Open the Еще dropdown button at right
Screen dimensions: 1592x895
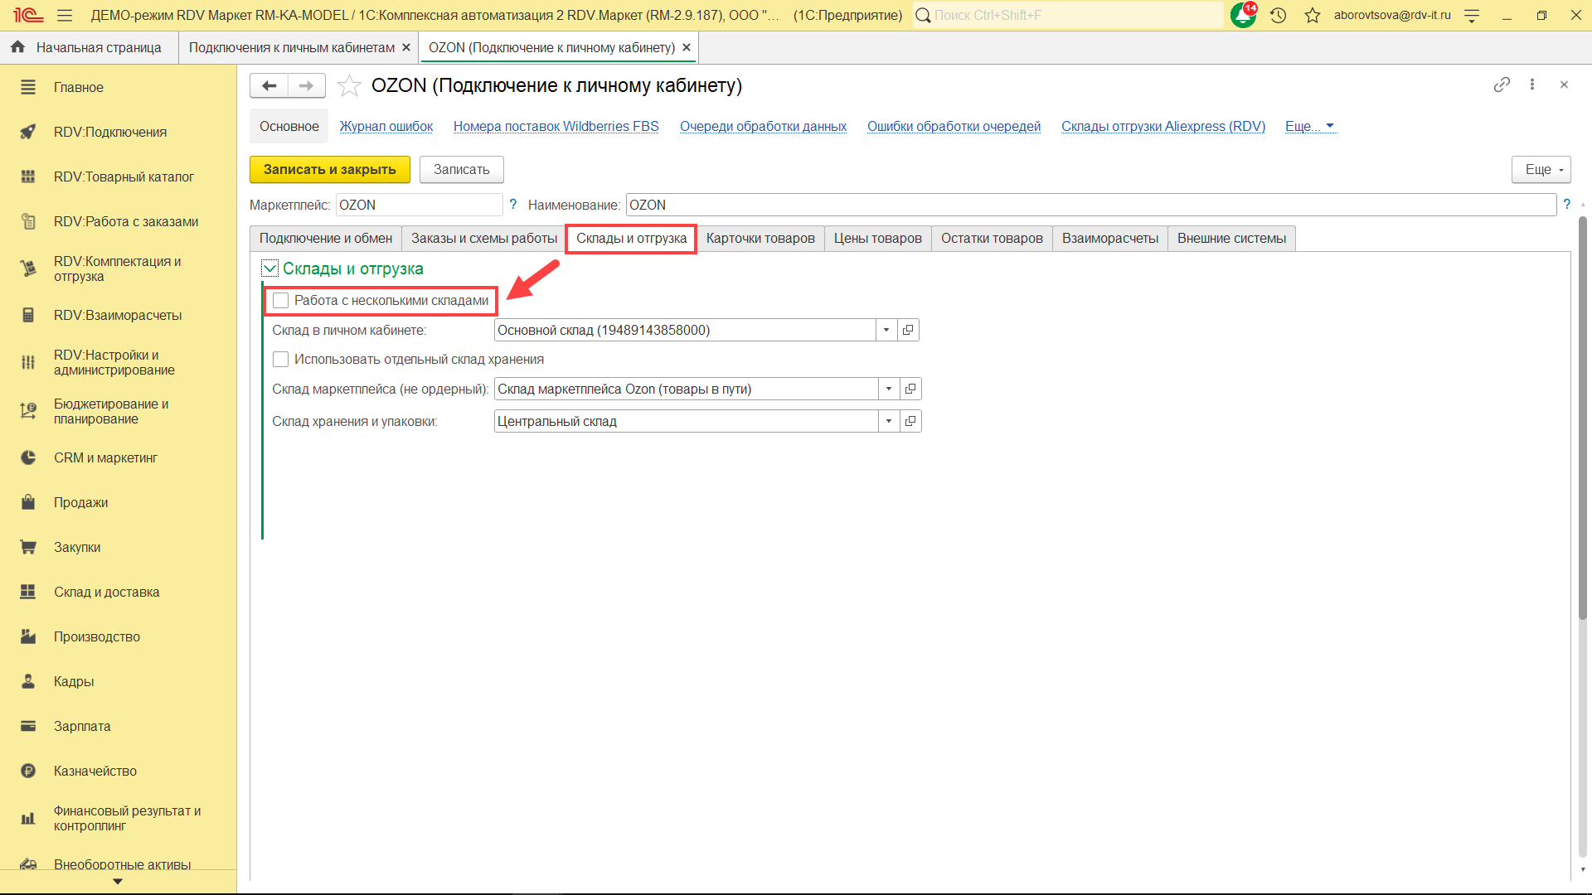pyautogui.click(x=1541, y=169)
